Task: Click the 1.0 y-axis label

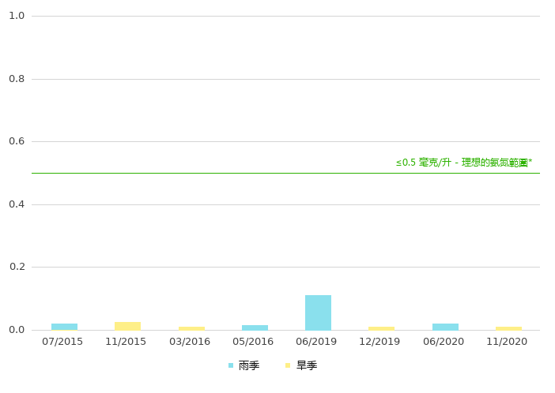Action: click(17, 16)
